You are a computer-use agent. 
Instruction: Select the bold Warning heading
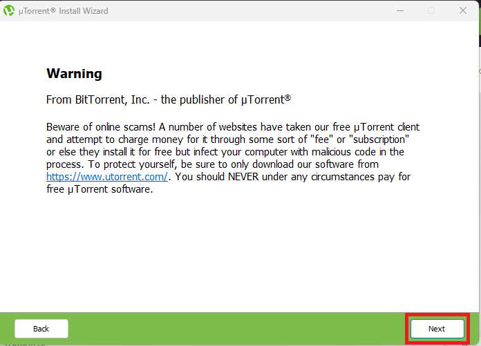74,73
